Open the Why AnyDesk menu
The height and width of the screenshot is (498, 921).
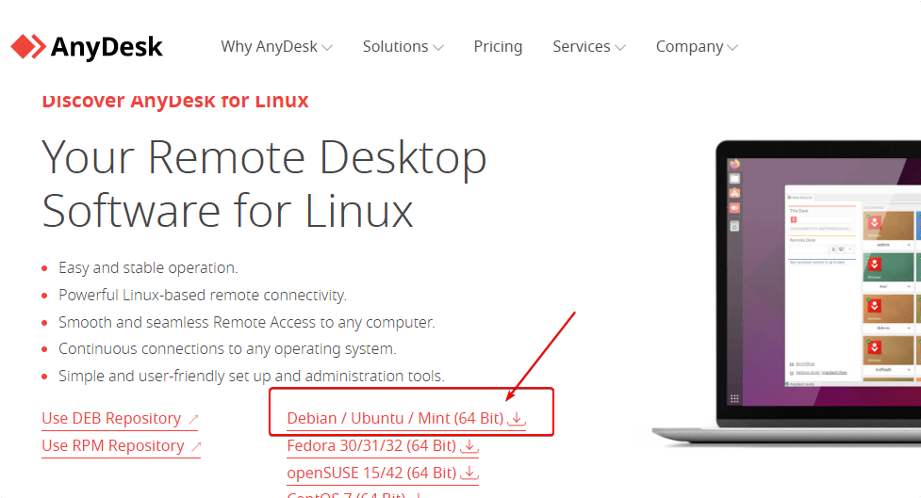tap(269, 46)
